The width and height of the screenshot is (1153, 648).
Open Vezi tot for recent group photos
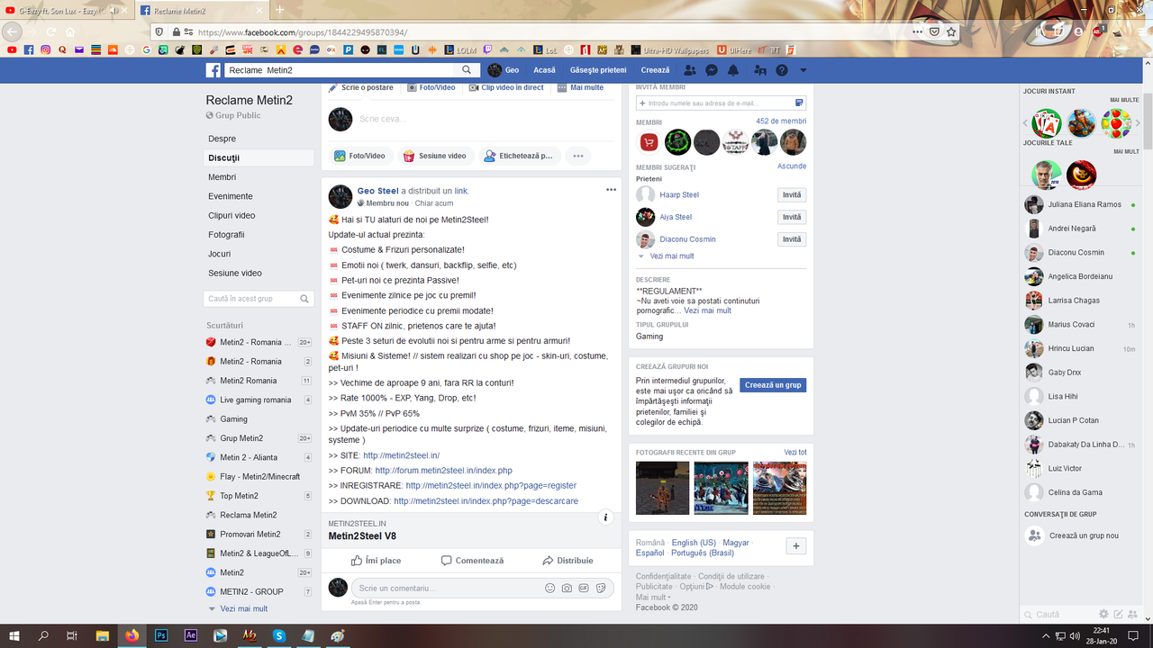point(795,452)
